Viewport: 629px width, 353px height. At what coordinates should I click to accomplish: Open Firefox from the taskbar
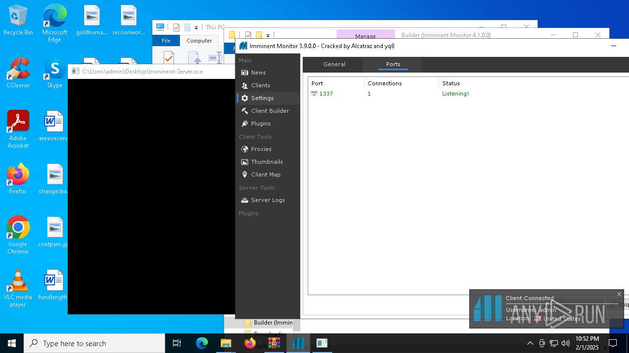click(x=250, y=343)
